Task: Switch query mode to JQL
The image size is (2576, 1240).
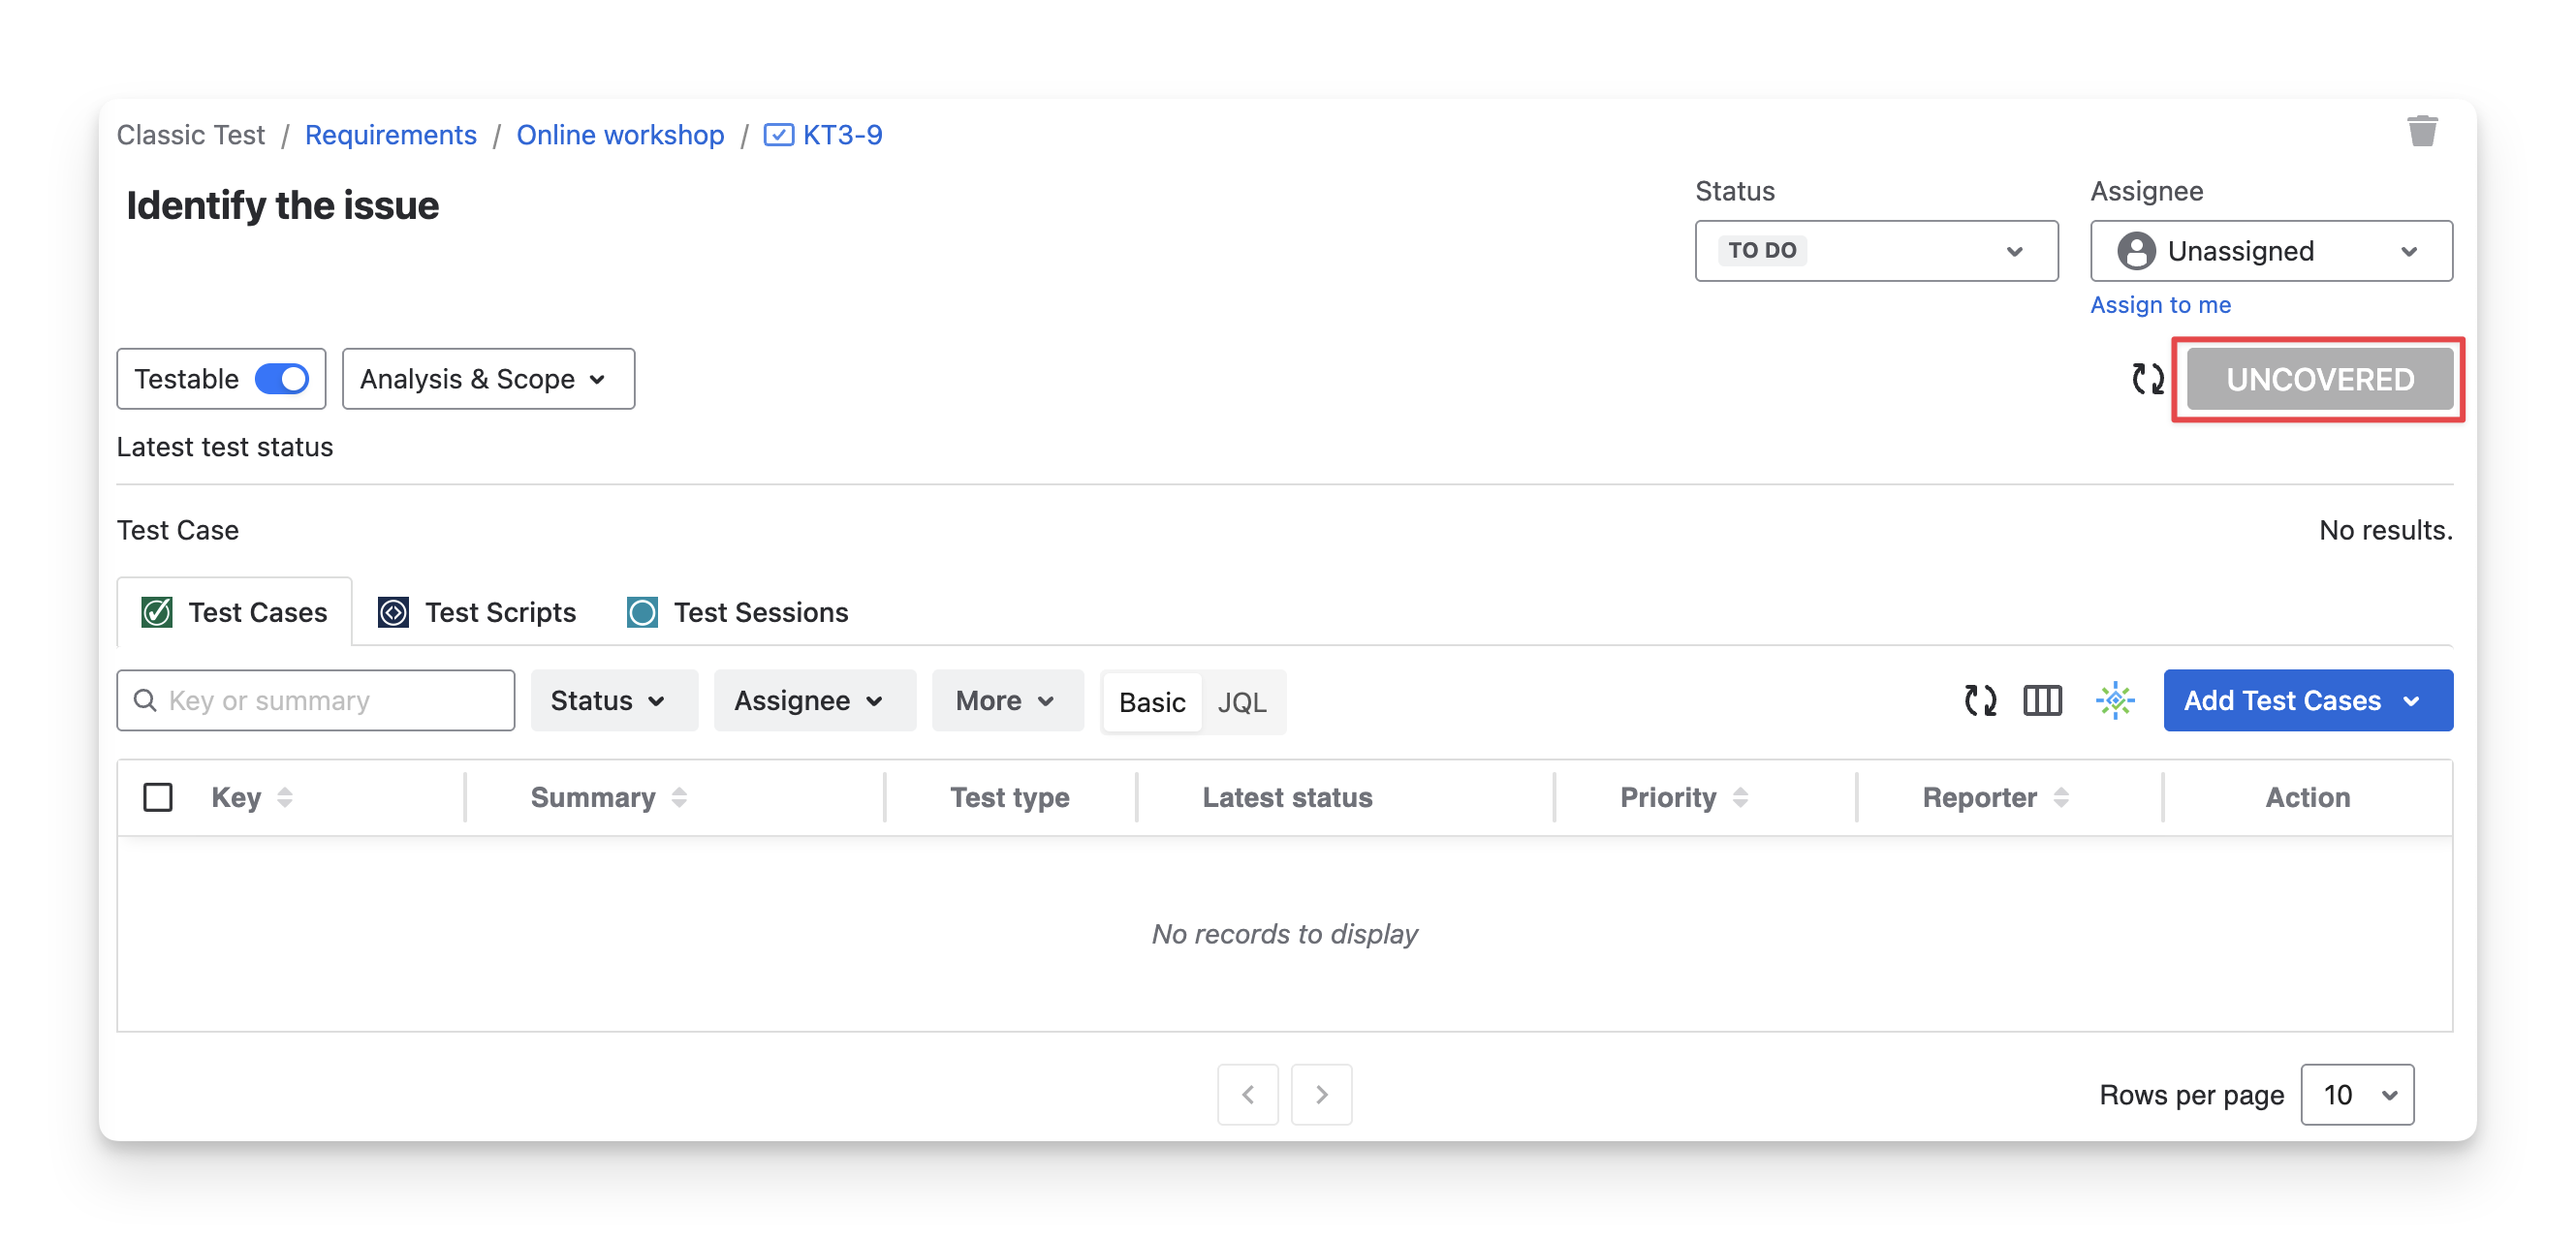Action: point(1241,702)
